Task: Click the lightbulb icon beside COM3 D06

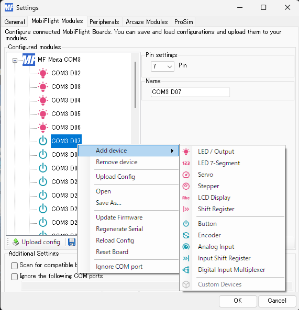Action: (43, 128)
